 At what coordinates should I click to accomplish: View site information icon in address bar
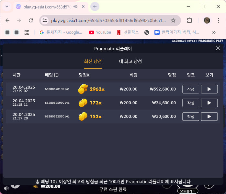point(45,20)
